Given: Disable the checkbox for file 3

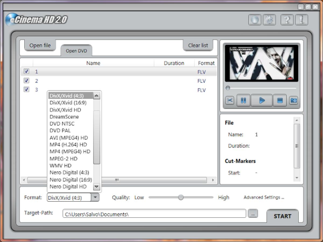Looking at the screenshot, I should point(26,90).
